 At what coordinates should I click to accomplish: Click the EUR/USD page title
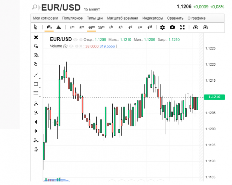click(61, 8)
